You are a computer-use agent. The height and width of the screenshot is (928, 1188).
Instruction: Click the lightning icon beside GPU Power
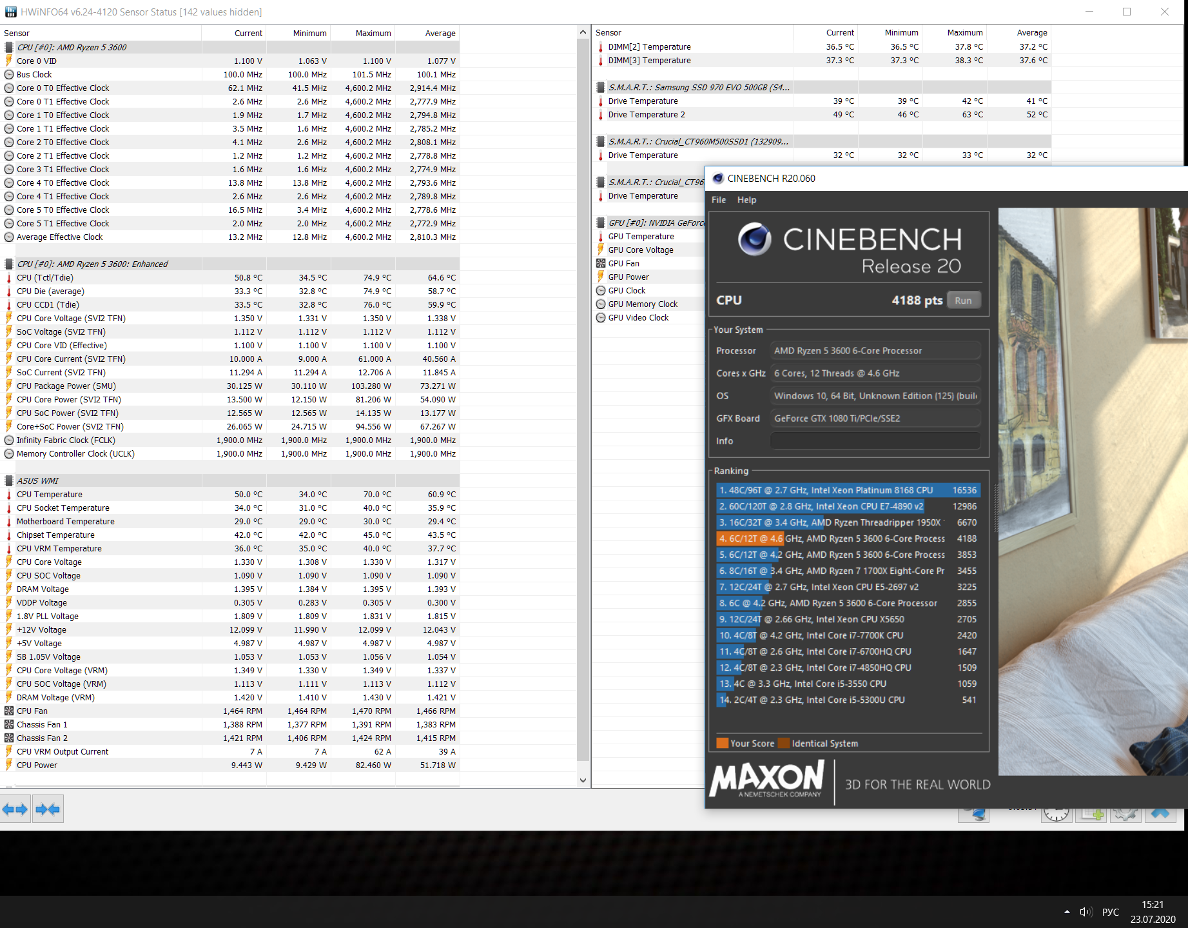(601, 277)
